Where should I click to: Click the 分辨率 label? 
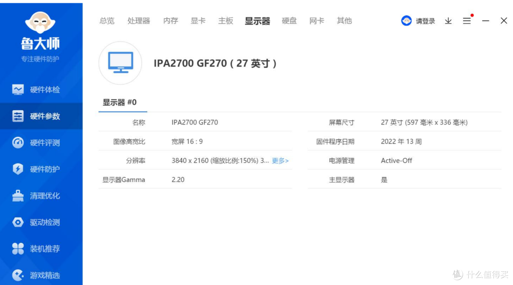click(x=135, y=161)
